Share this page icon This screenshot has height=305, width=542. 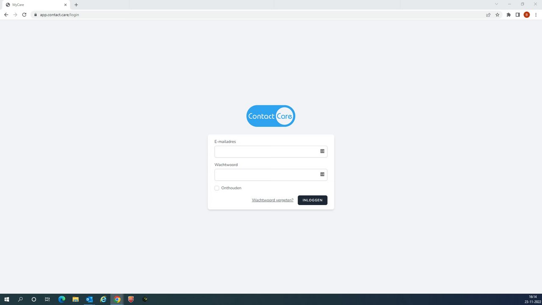click(488, 14)
